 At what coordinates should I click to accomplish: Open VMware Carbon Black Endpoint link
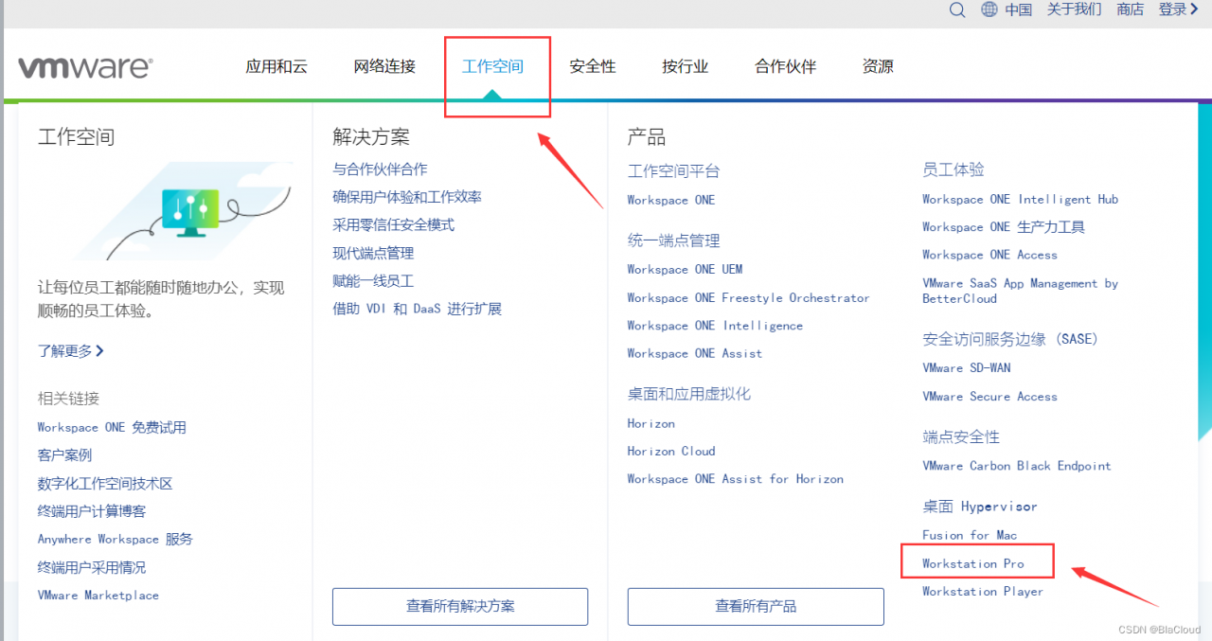point(1017,466)
